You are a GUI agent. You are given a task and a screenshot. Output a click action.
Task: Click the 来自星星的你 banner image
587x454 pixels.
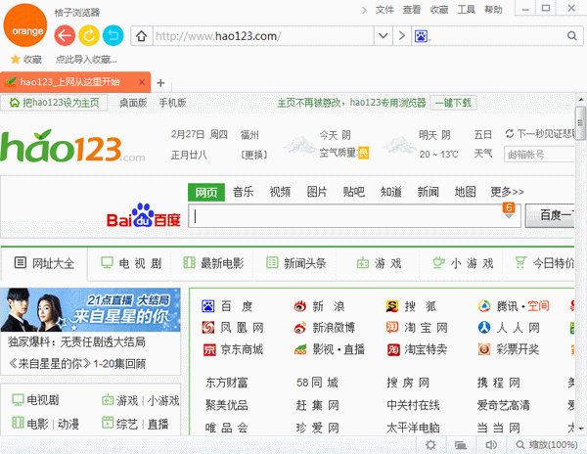(x=91, y=310)
